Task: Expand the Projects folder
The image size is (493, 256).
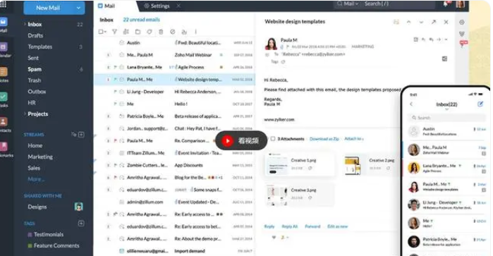Action: click(25, 114)
